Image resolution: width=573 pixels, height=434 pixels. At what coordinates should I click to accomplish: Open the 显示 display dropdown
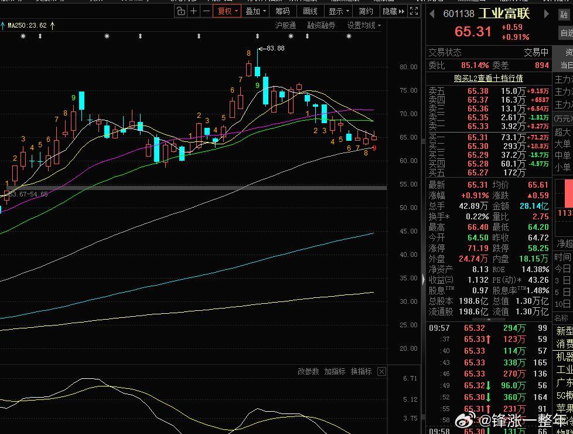(x=339, y=11)
